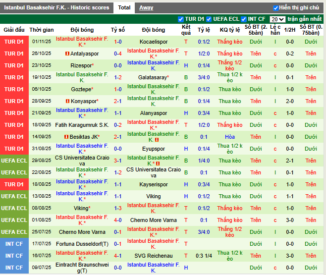The height and width of the screenshot is (275, 326).
Task: Uncheck the INT CF league filter
Action: click(244, 19)
